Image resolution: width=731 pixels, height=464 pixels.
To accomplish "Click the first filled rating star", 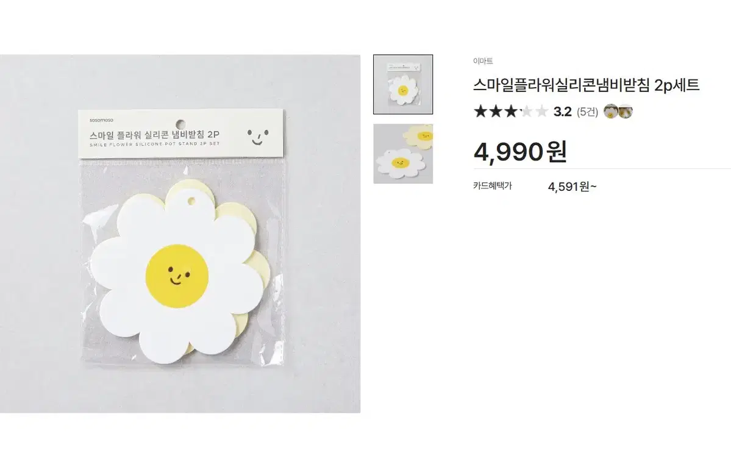I will pyautogui.click(x=480, y=112).
